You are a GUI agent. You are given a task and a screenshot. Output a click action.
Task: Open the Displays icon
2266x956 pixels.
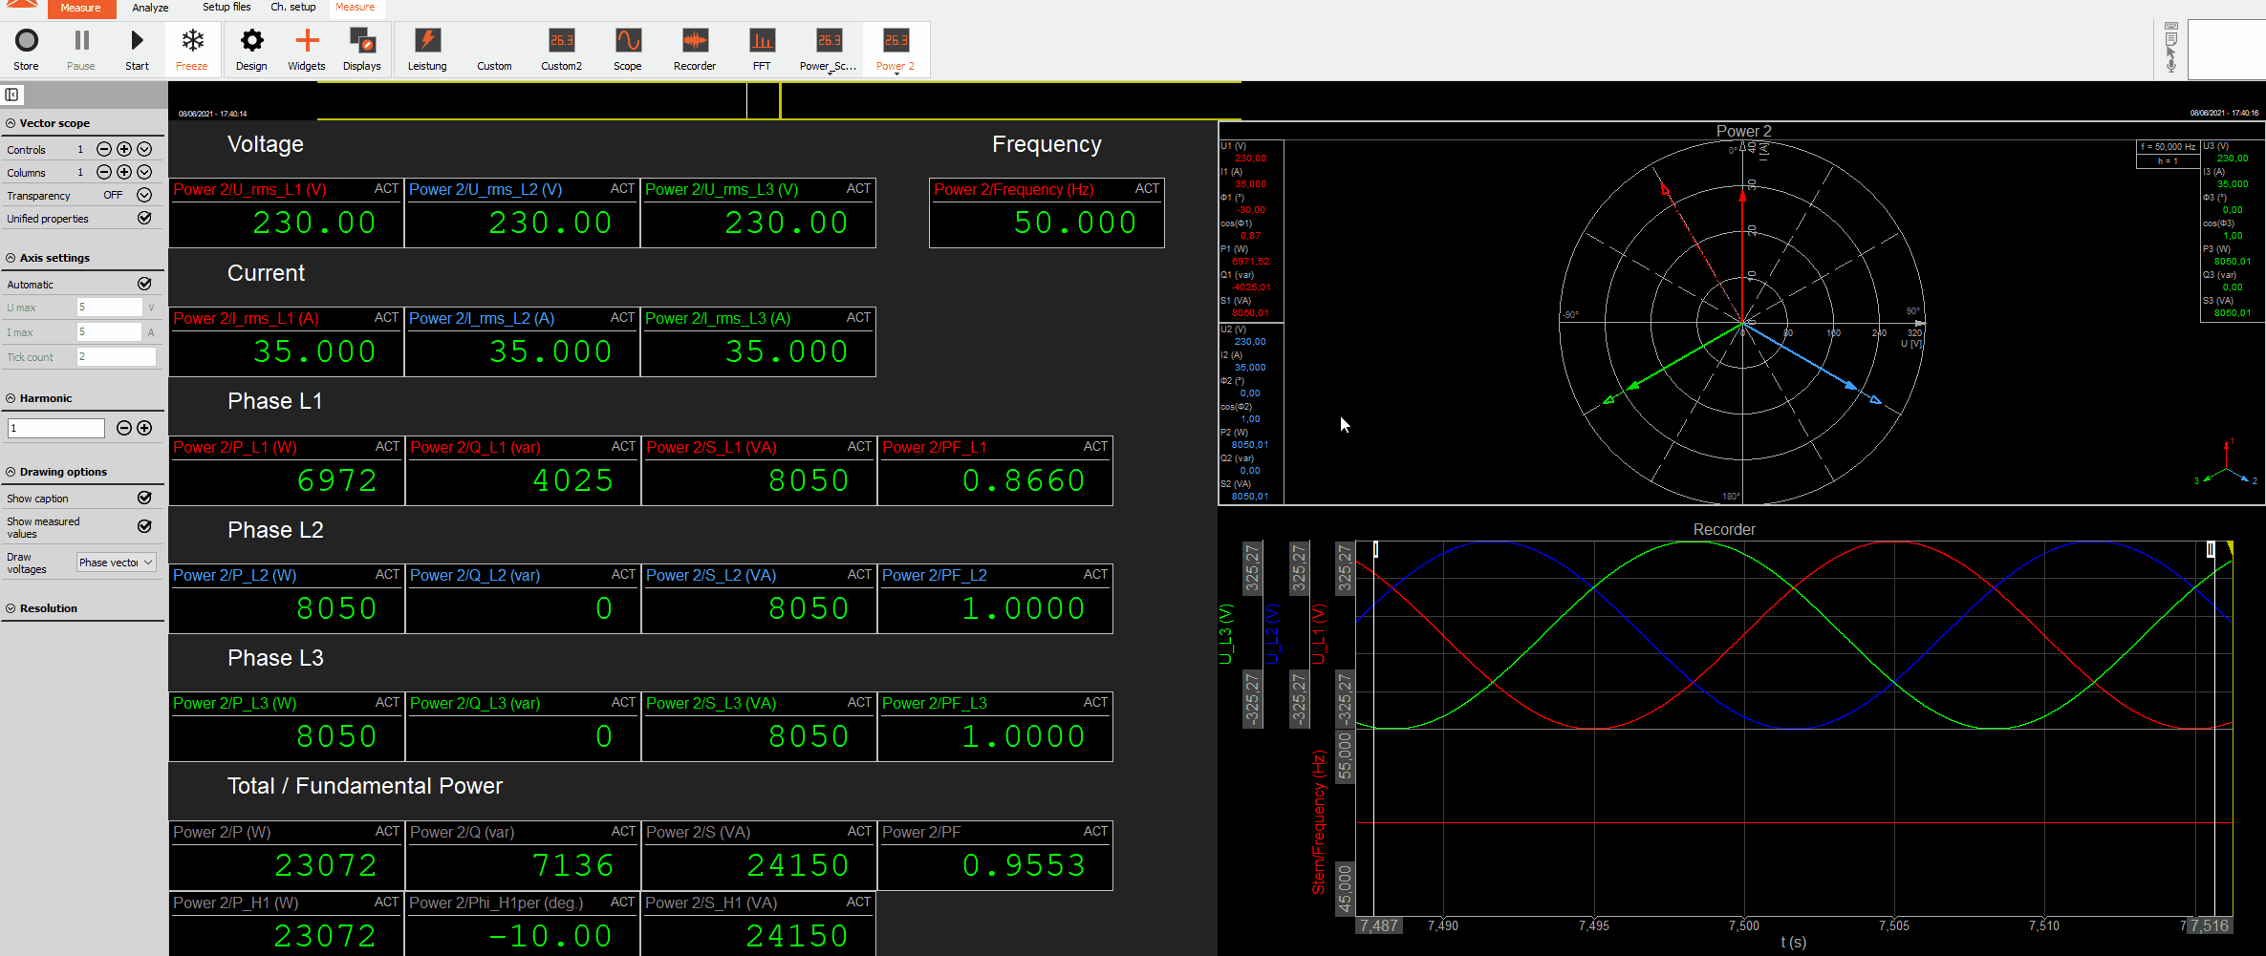pyautogui.click(x=362, y=49)
